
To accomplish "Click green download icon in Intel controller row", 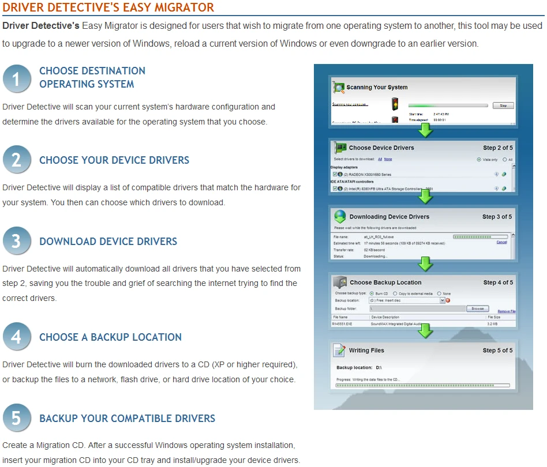I will pos(504,189).
